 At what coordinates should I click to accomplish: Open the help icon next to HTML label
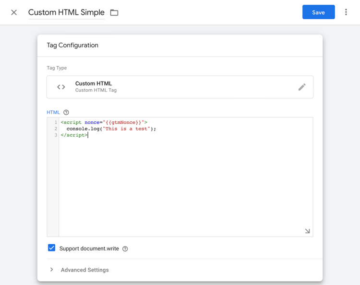pyautogui.click(x=66, y=112)
